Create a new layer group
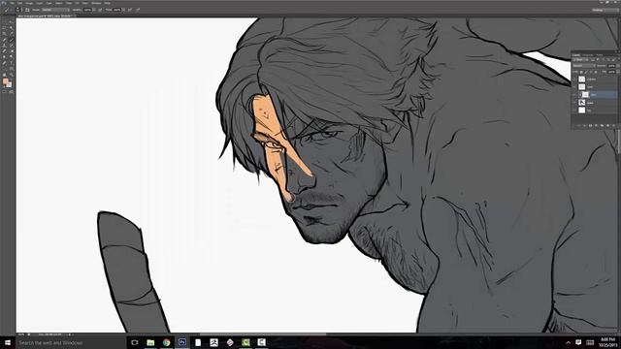Viewport: 621px width, 349px height. [x=602, y=125]
